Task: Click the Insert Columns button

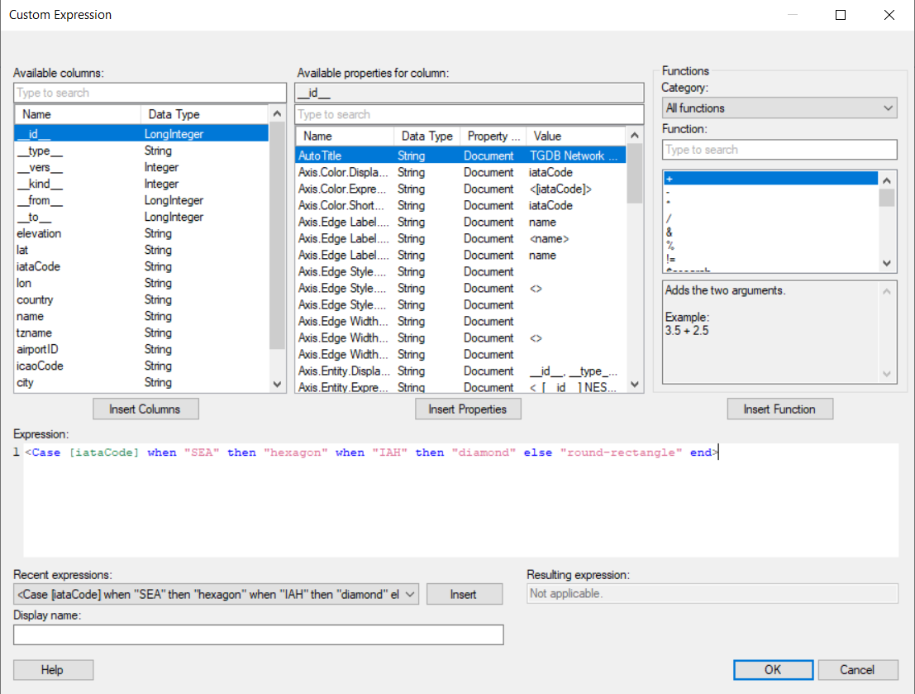Action: tap(145, 409)
